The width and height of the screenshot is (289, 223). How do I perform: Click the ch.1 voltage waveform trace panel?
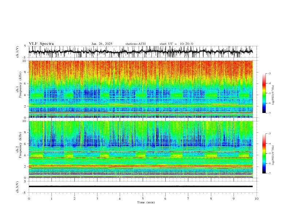pyautogui.click(x=143, y=52)
